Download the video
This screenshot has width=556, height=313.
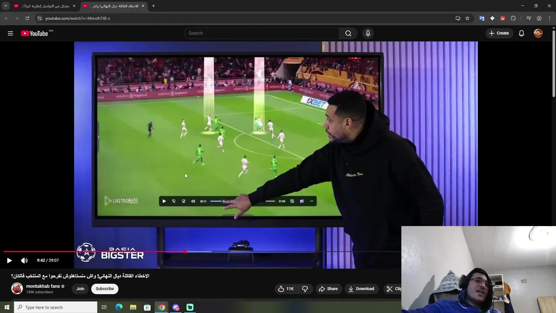pos(361,289)
